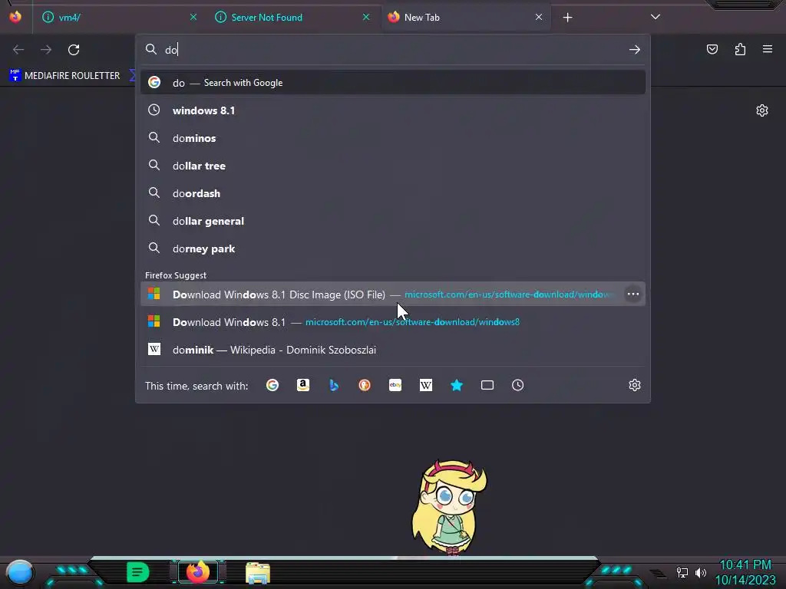Viewport: 786px width, 589px height.
Task: Search bookmarks via the star icon
Action: coord(457,385)
